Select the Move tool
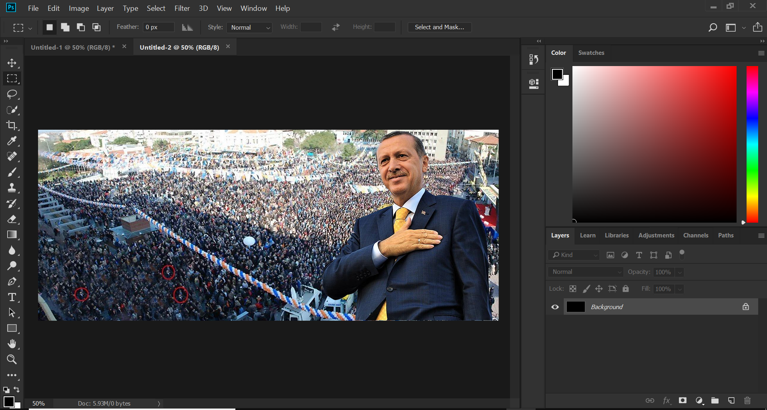Screen dimensions: 767x410 [x=12, y=63]
